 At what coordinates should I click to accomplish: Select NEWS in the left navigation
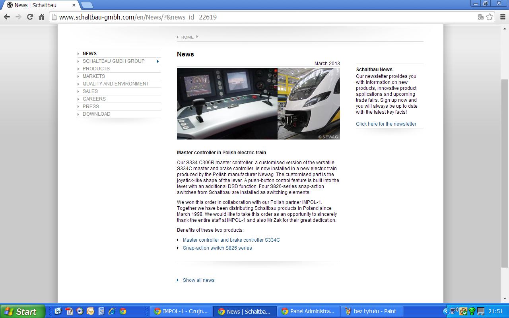coord(89,53)
